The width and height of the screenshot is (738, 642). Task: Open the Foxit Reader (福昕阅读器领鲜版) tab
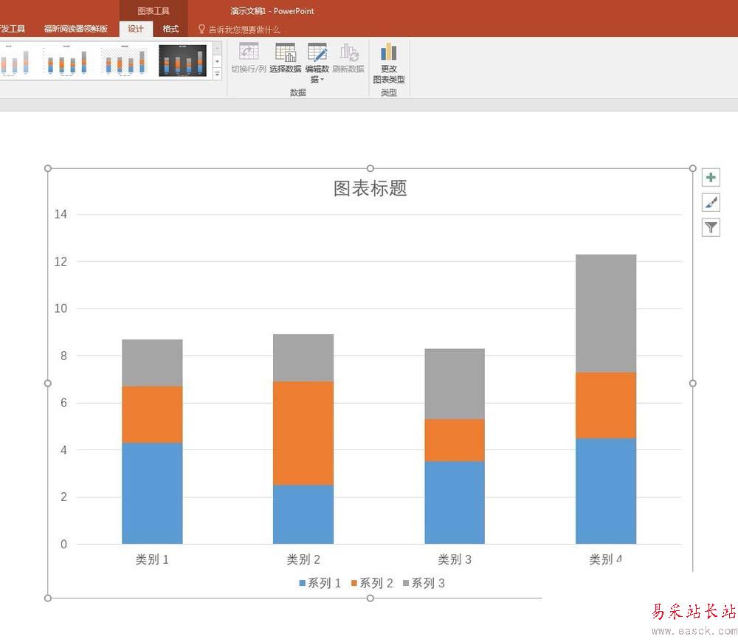76,29
